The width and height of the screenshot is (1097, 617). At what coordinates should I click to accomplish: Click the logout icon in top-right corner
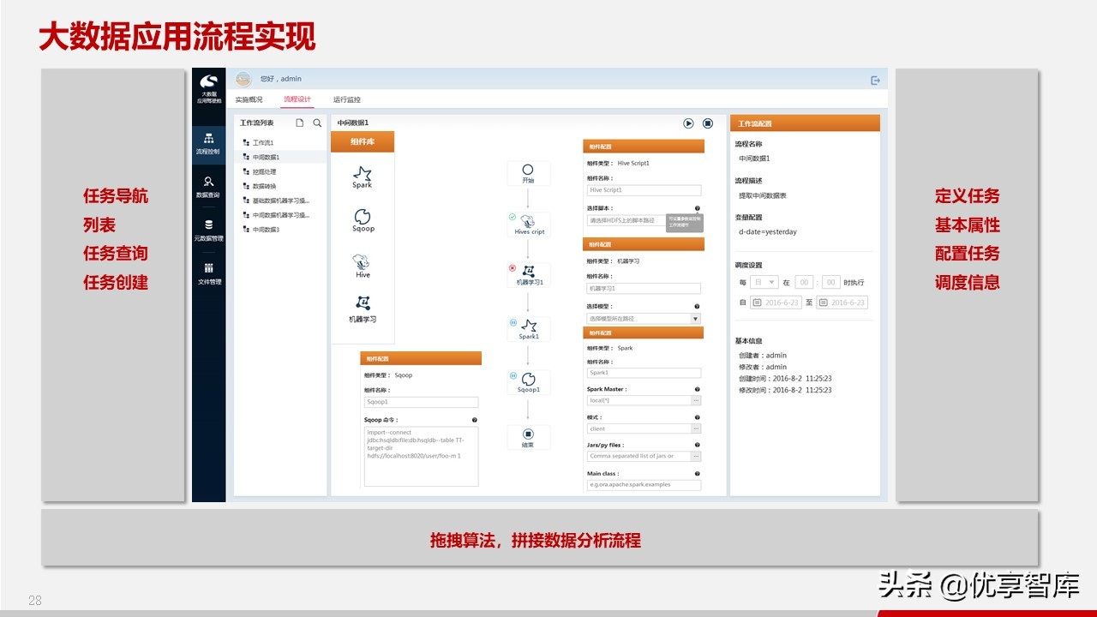875,80
